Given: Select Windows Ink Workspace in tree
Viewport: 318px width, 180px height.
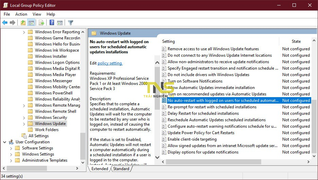Looking at the screenshot, I should pyautogui.click(x=57, y=50).
